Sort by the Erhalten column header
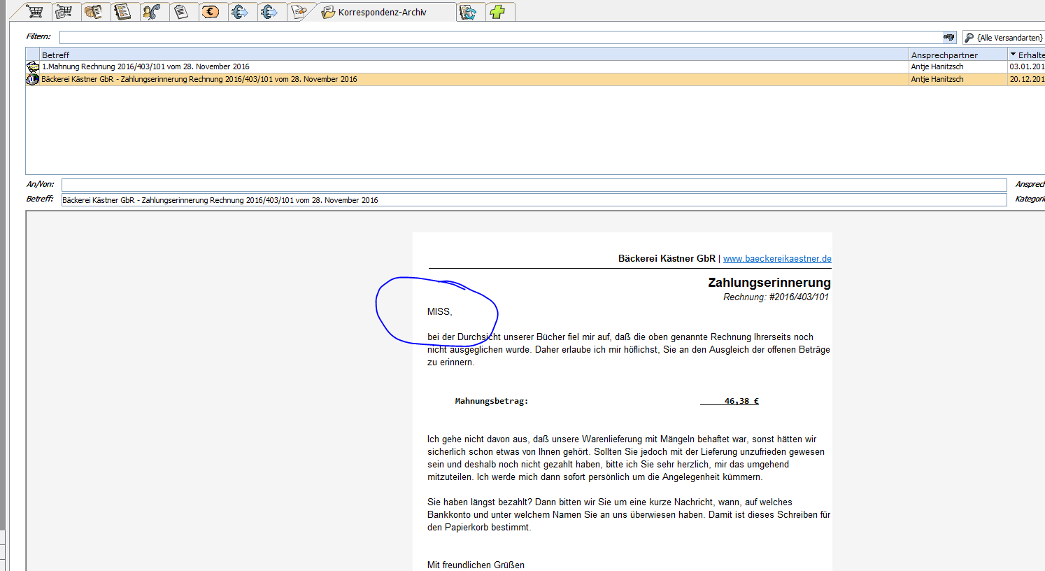Screen dimensions: 1045x571 (1030, 55)
